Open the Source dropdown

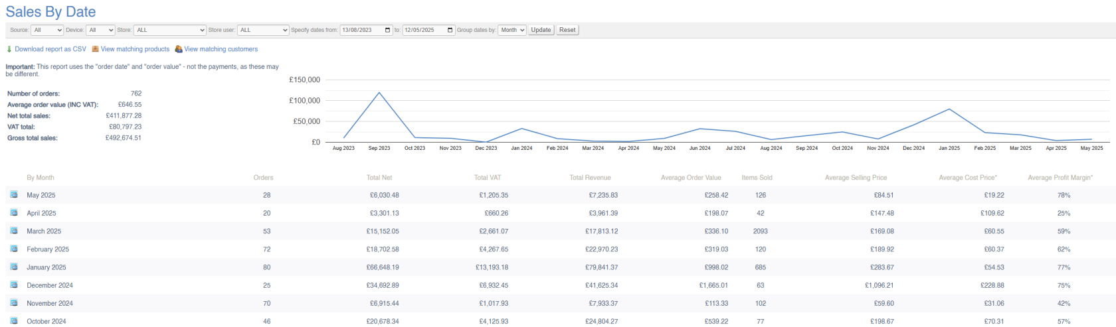tap(47, 30)
